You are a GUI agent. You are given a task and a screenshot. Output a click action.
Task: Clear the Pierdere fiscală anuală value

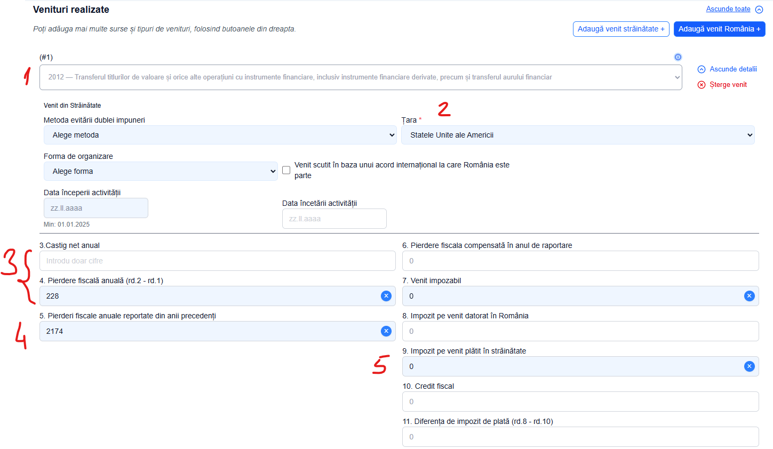(x=386, y=296)
